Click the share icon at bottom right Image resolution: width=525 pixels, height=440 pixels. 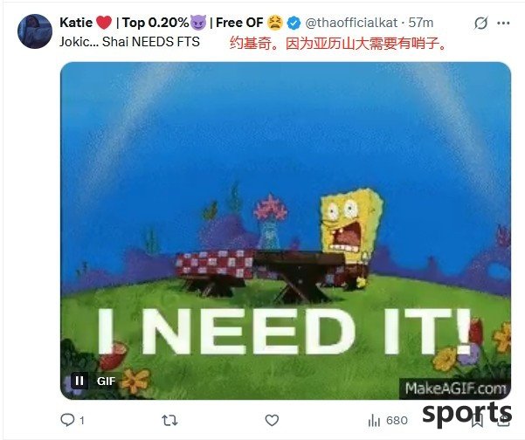[x=503, y=421]
